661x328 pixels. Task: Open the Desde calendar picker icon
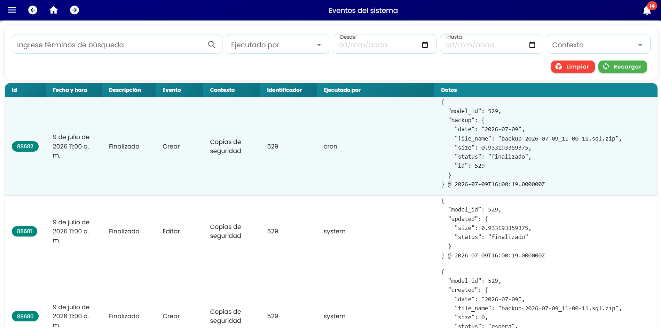coord(425,45)
